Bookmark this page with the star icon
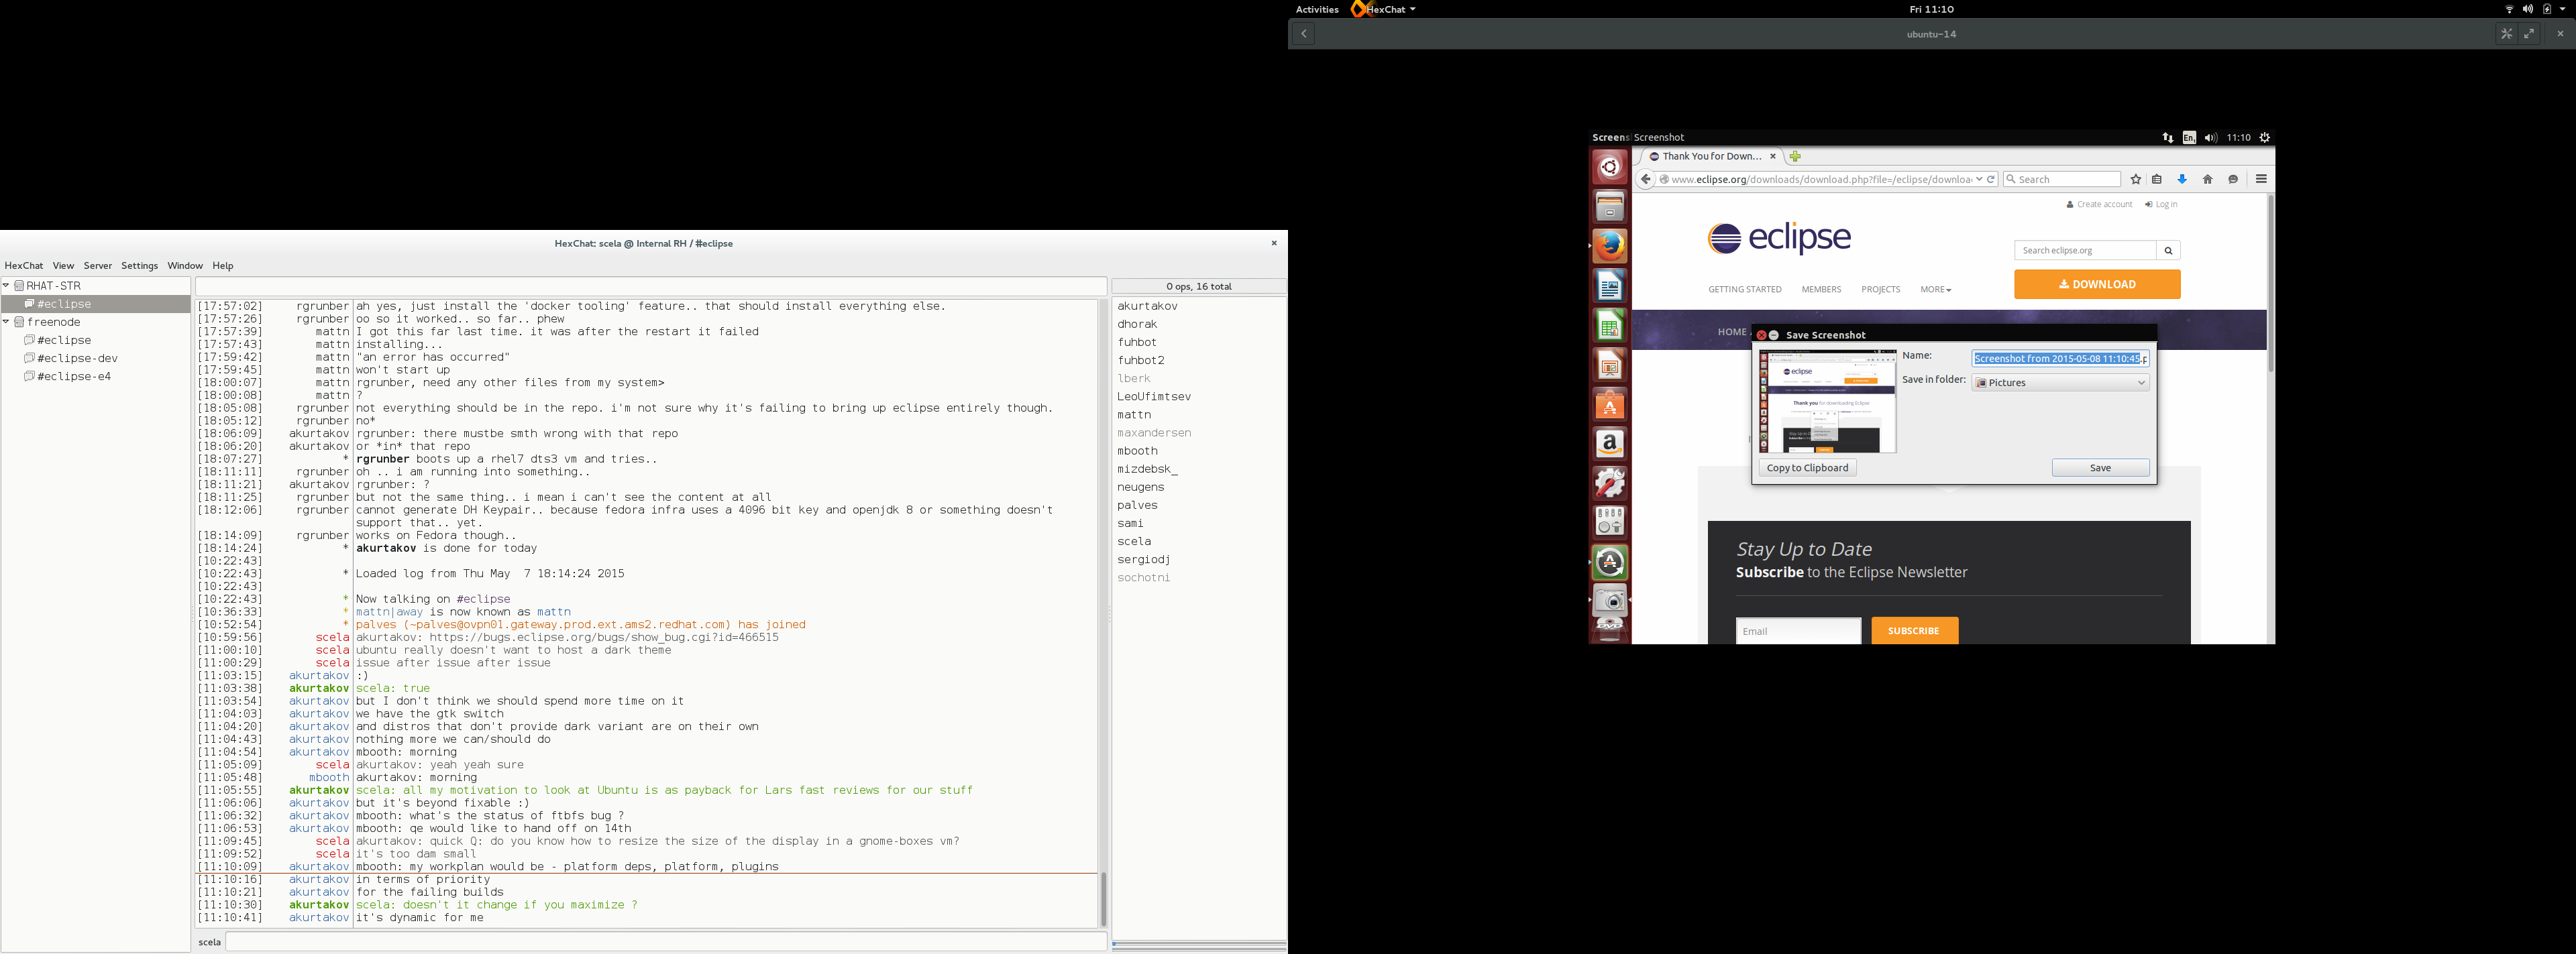The image size is (2576, 954). coord(2136,180)
